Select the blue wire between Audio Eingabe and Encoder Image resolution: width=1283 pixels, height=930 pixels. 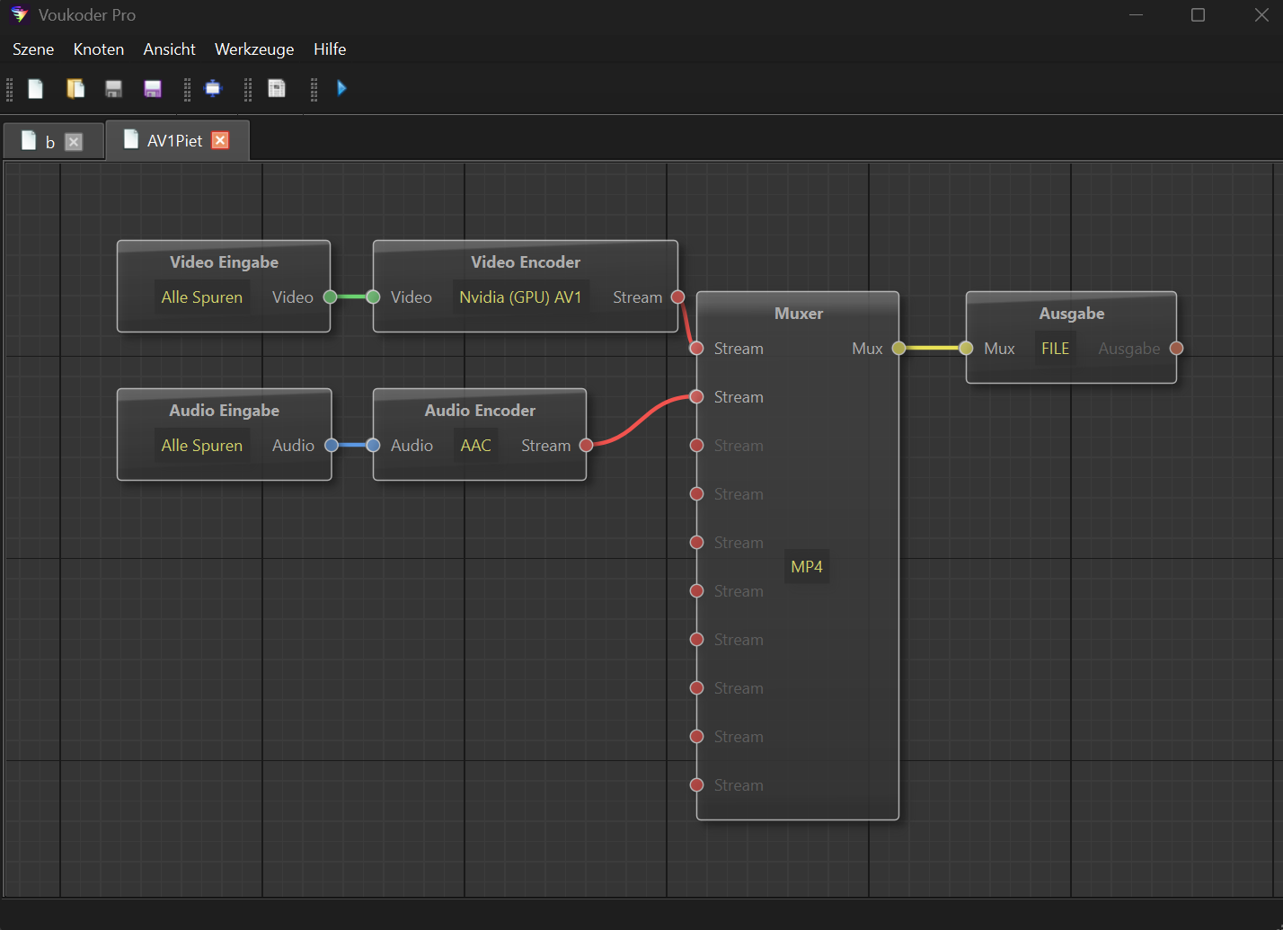(352, 446)
